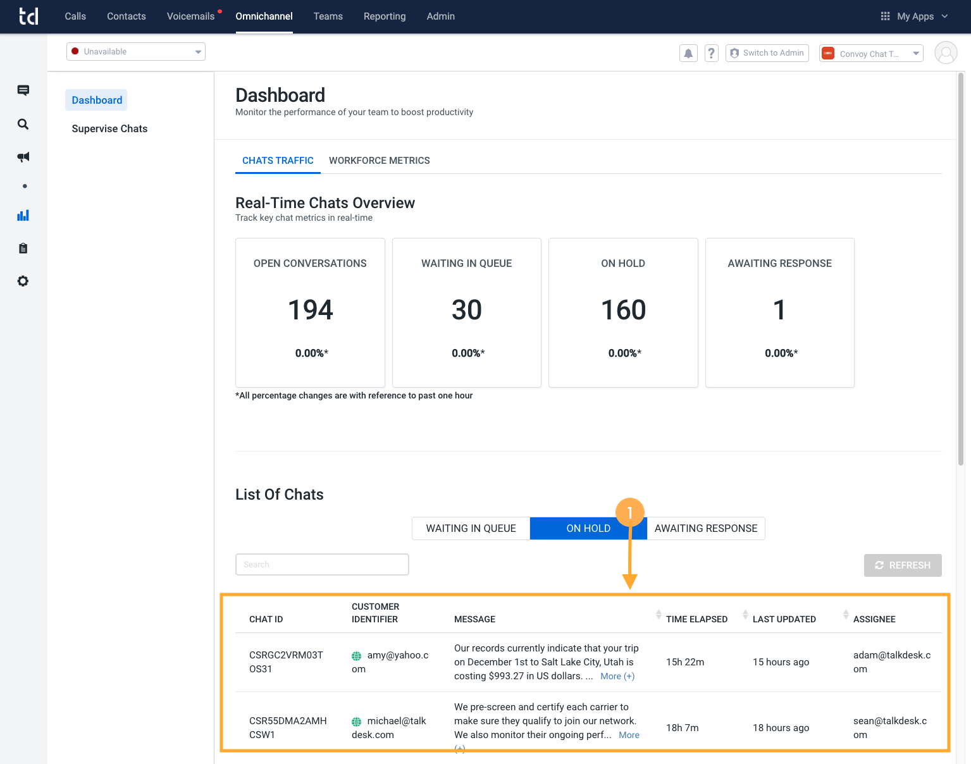This screenshot has height=764, width=971.
Task: Click the user profile avatar icon
Action: pos(946,53)
